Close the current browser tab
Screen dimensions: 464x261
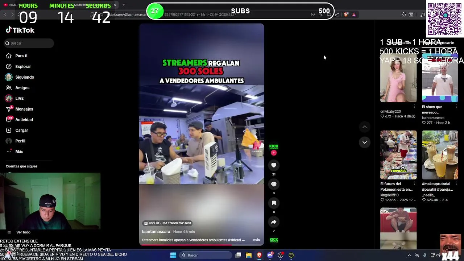[115, 5]
